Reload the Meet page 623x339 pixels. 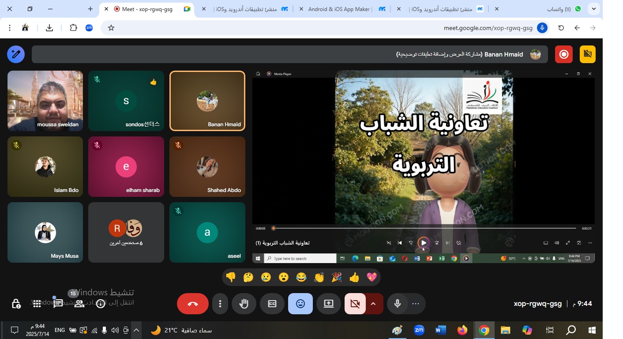[x=561, y=28]
